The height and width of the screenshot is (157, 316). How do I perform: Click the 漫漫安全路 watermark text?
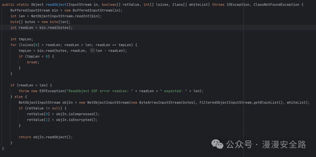(x=284, y=144)
